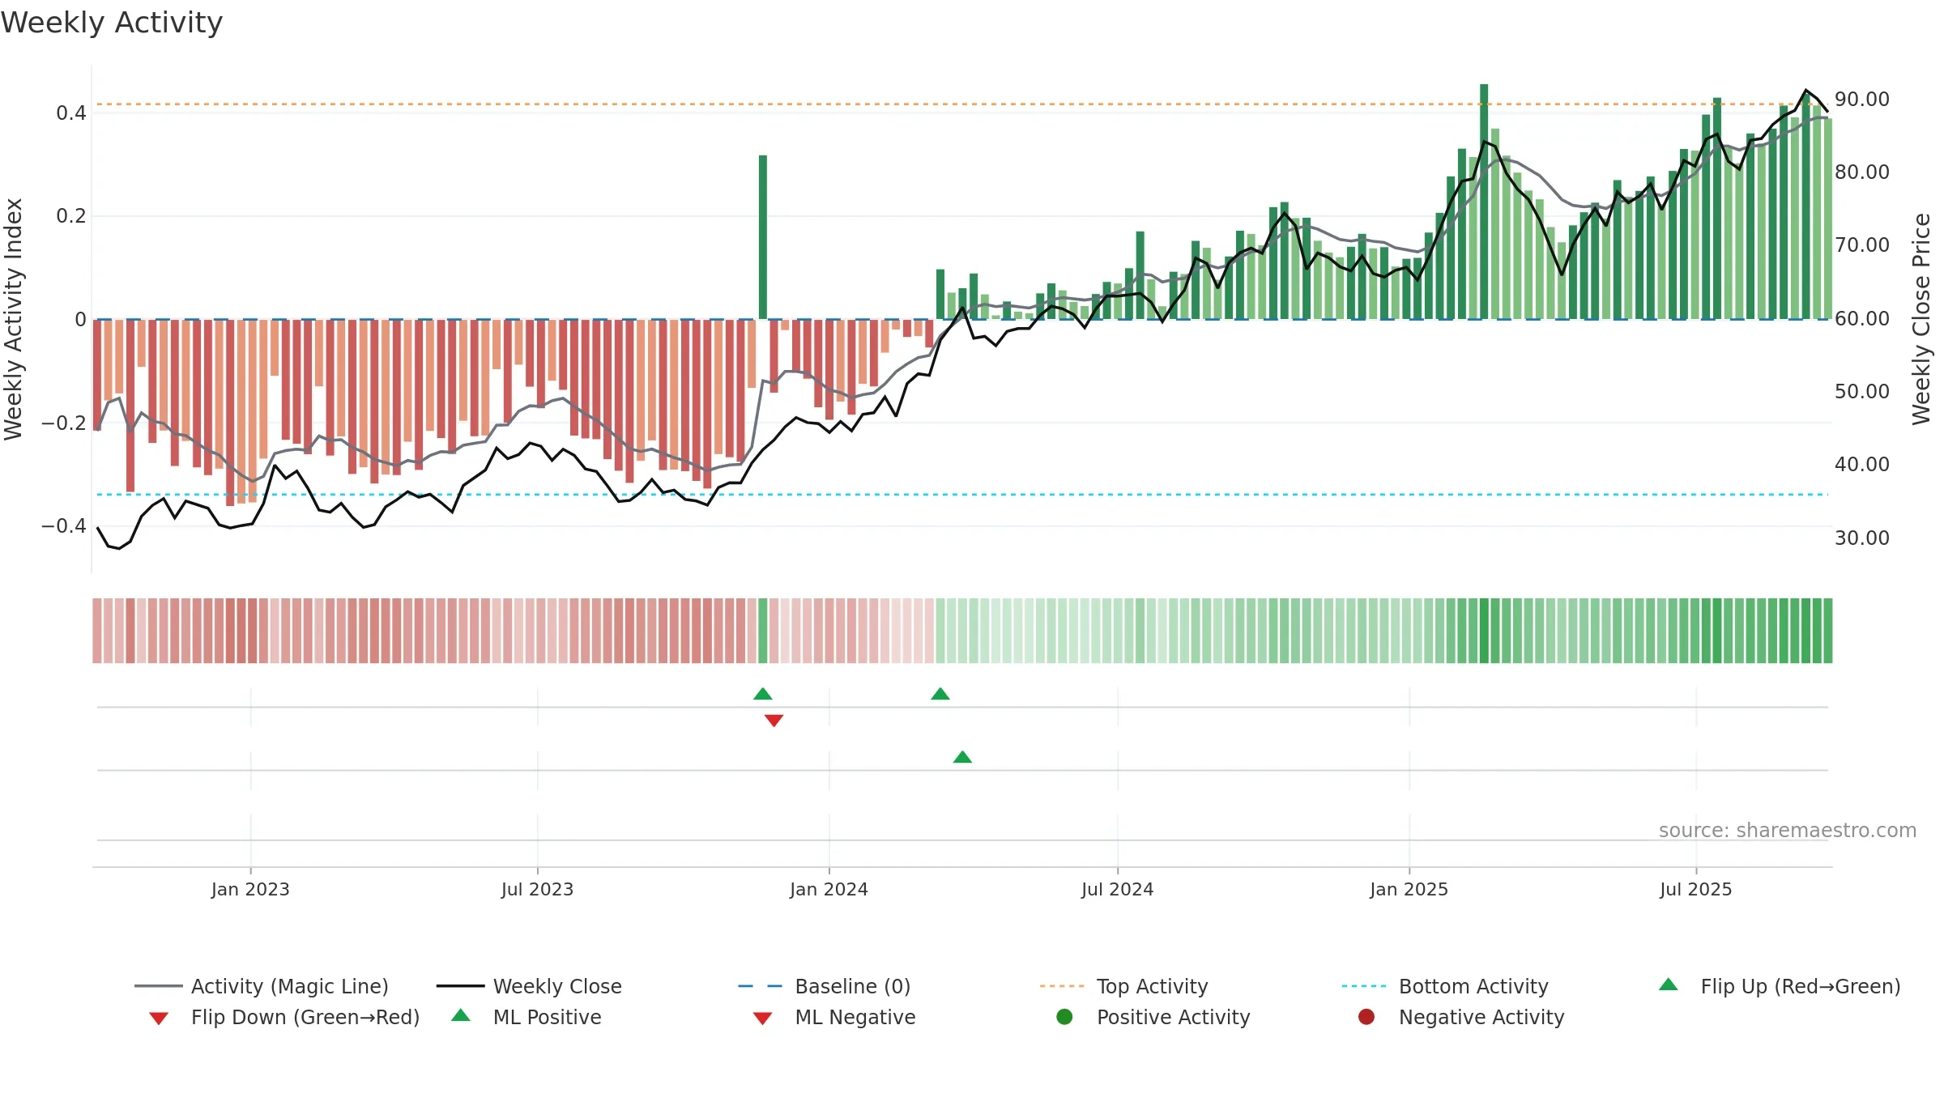Click the 0 left axis tick label
The image size is (1944, 1093).
tap(80, 320)
